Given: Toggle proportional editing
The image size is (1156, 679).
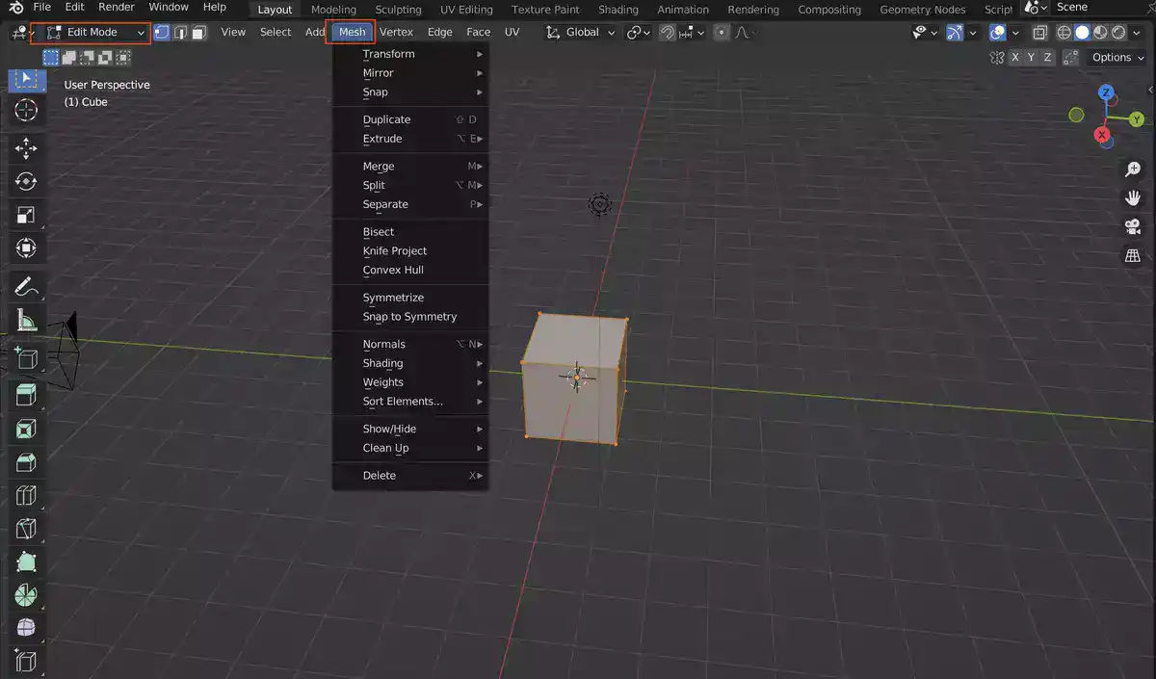Looking at the screenshot, I should [x=721, y=32].
